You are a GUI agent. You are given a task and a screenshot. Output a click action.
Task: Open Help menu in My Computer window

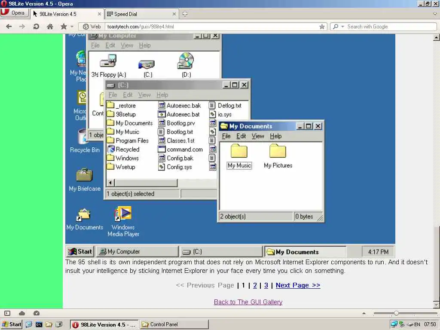(144, 46)
